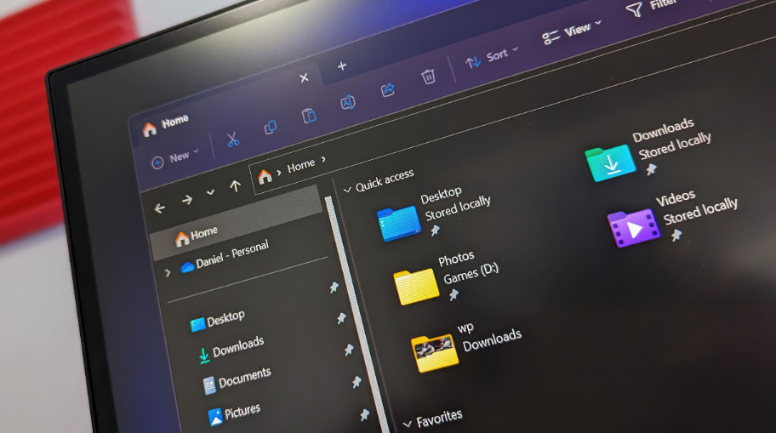Expand the Daniel - Personal tree node

168,273
